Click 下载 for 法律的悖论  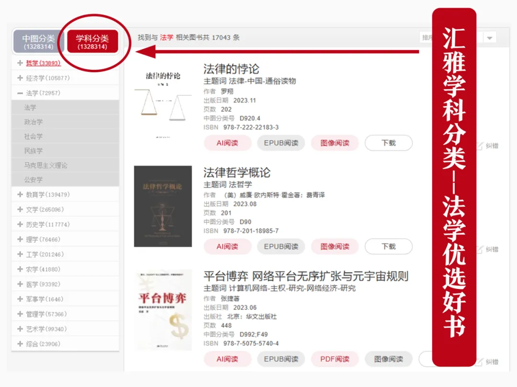click(388, 143)
